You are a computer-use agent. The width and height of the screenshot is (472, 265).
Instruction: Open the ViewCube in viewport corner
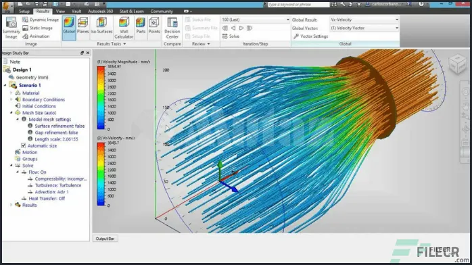tap(458, 64)
